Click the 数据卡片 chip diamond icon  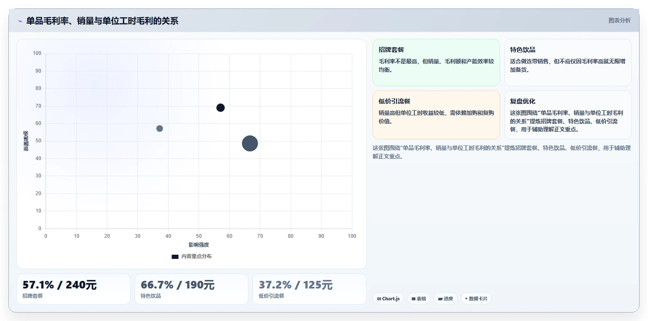tap(466, 299)
